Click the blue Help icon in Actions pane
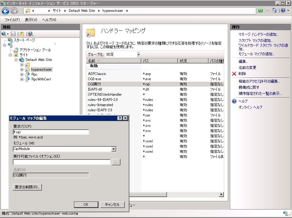 click(234, 101)
